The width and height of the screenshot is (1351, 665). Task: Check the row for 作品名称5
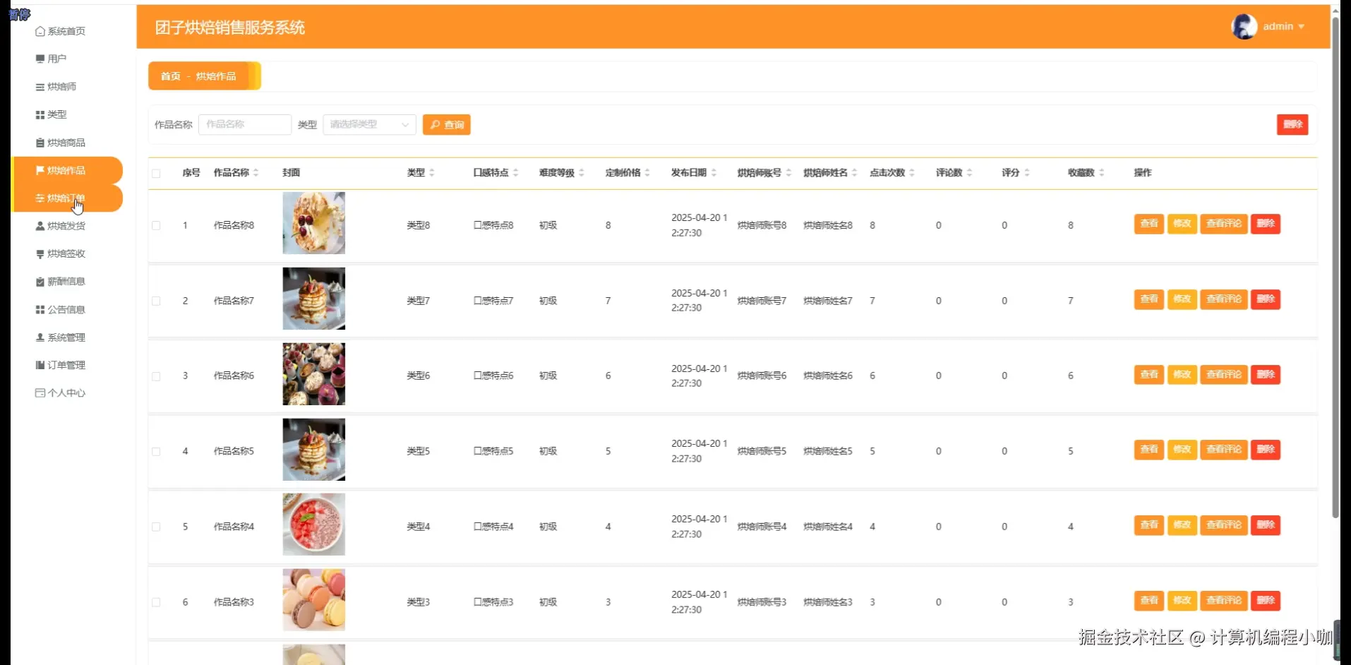[x=156, y=452]
